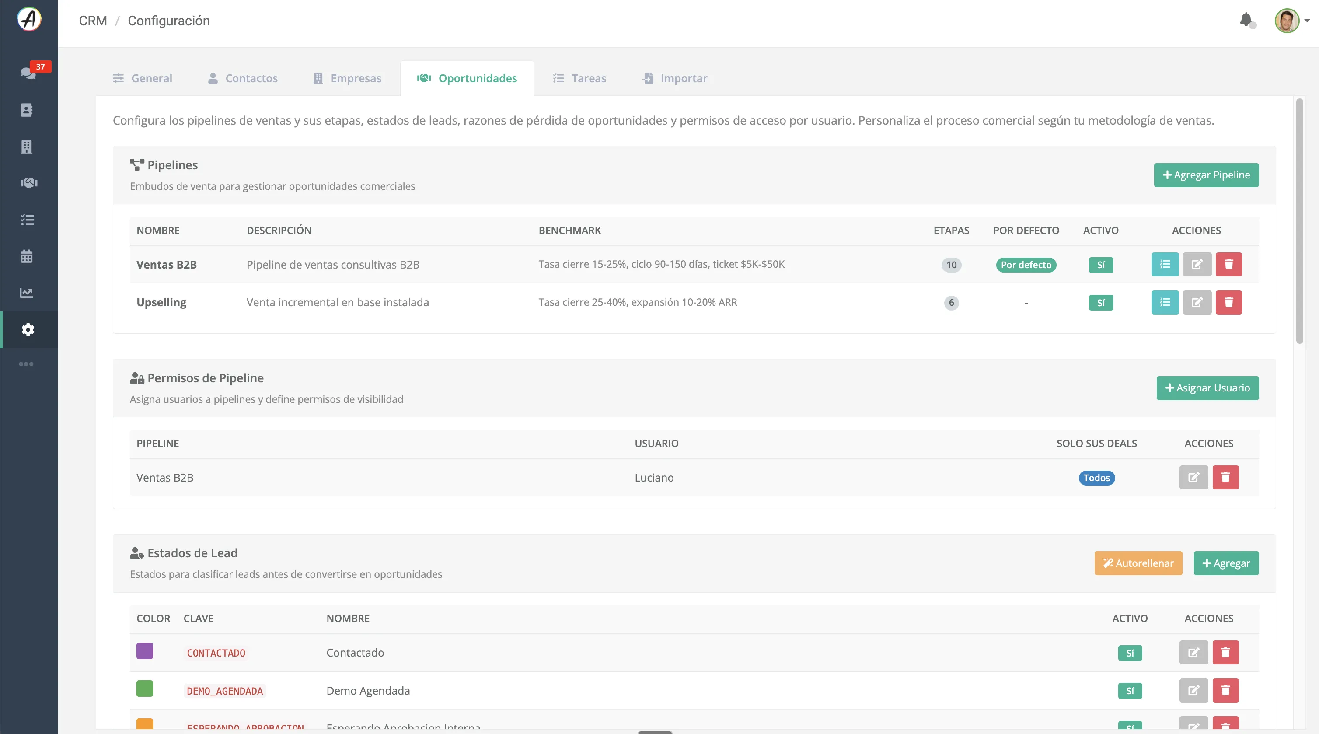Select the Oportunidades tab
This screenshot has width=1319, height=734.
467,78
